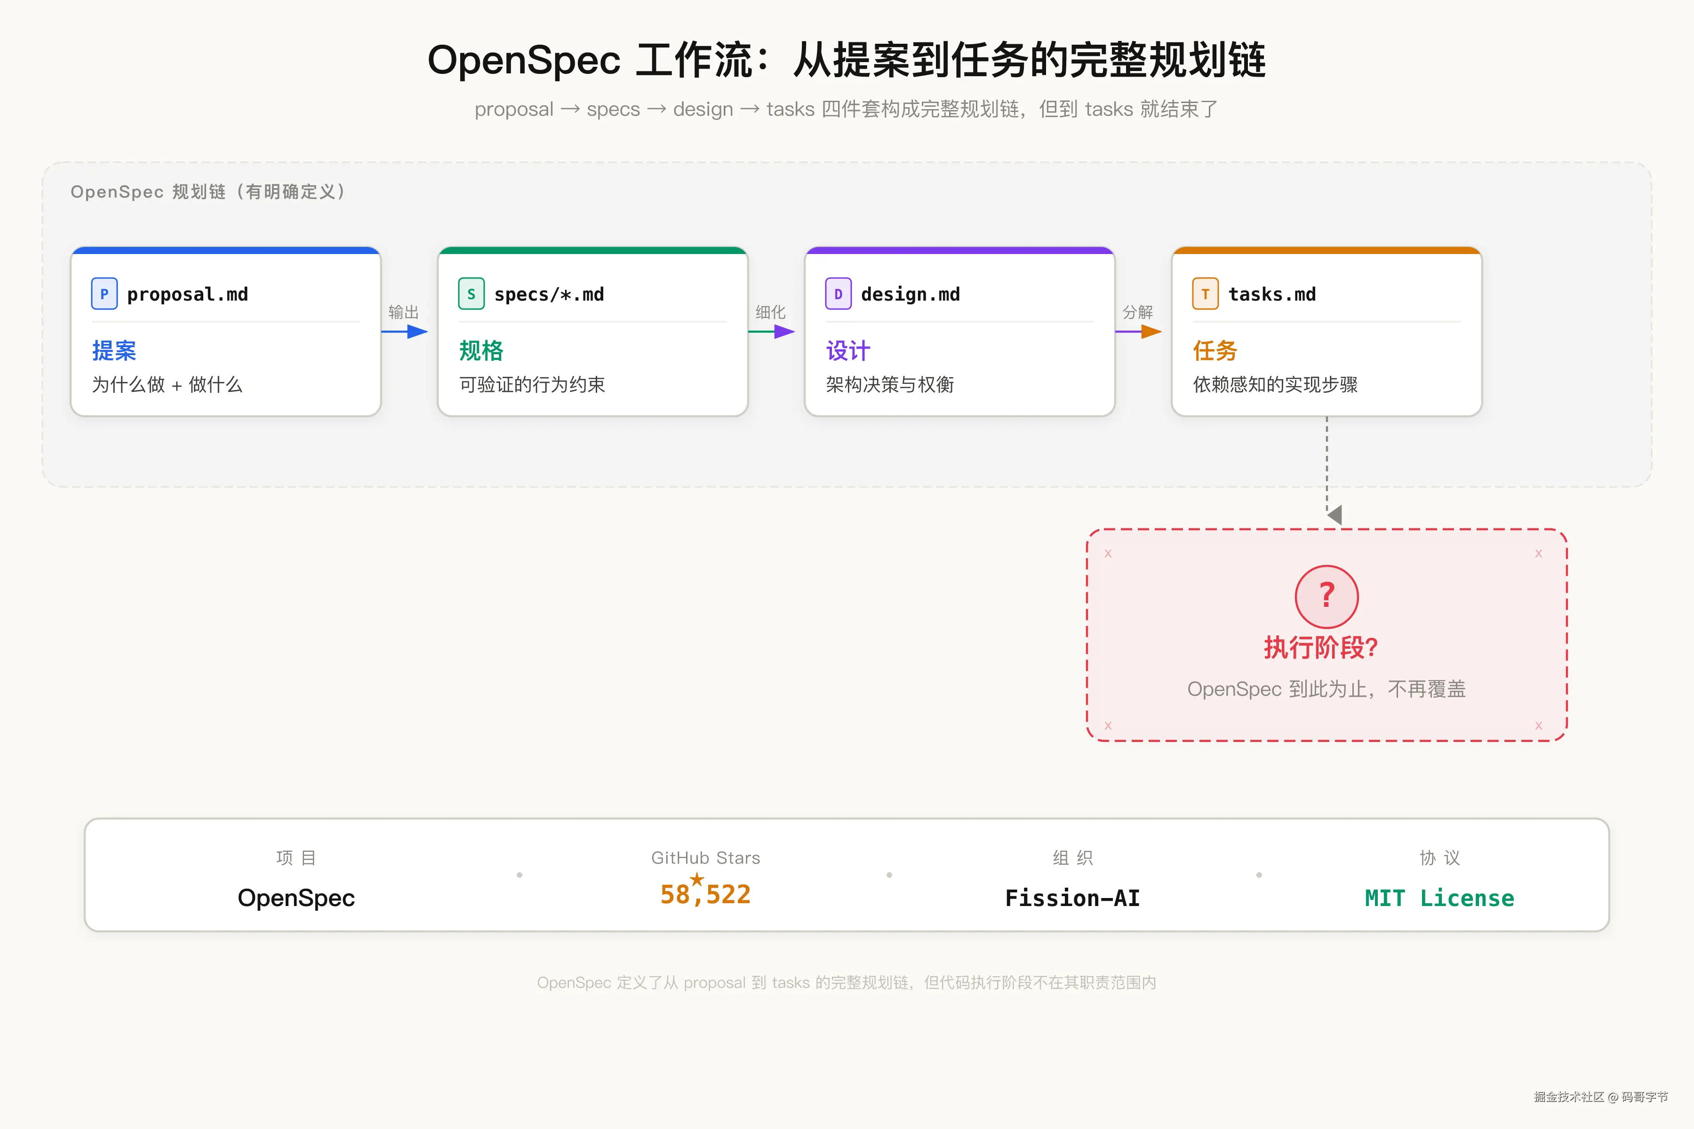Click the 输出 arrow label

point(403,312)
